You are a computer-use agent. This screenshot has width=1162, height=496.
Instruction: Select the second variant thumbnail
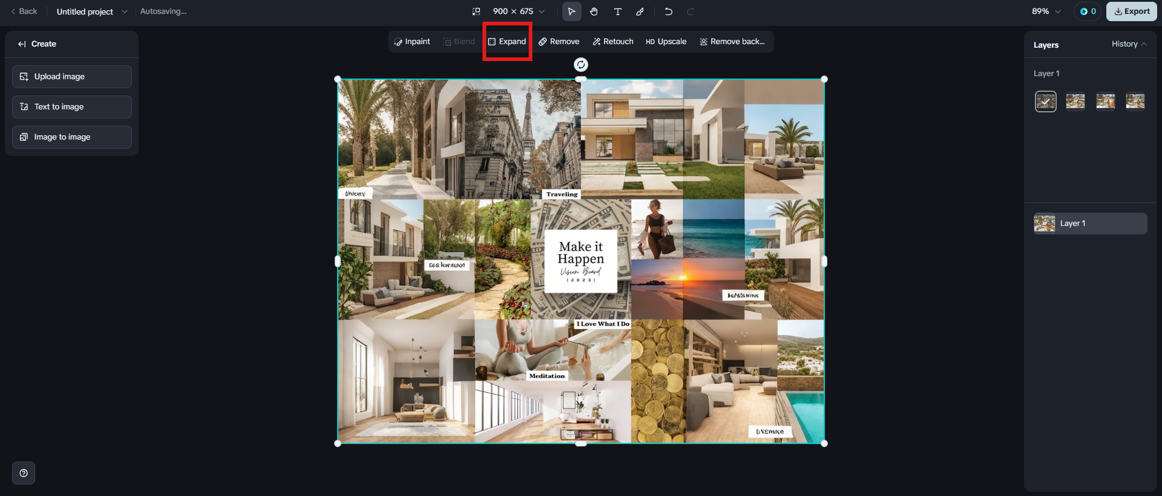pyautogui.click(x=1075, y=101)
